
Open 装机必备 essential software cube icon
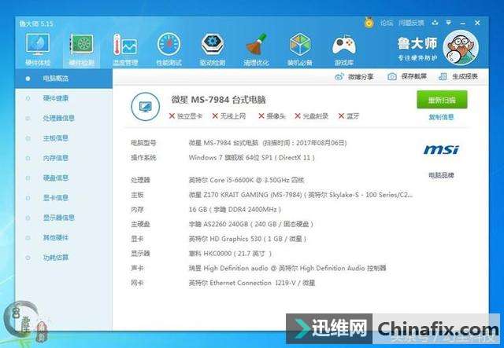299,49
